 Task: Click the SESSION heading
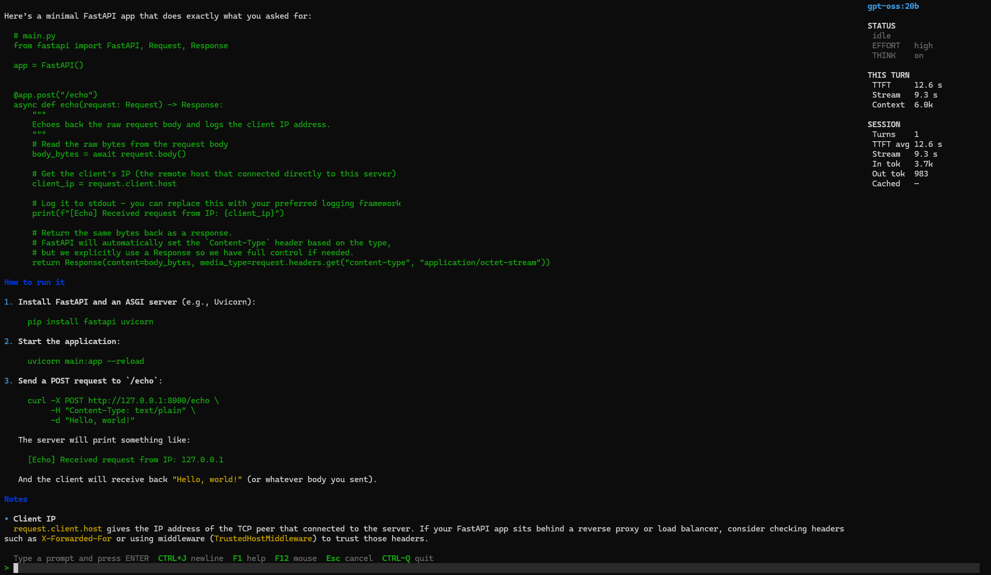tap(884, 125)
